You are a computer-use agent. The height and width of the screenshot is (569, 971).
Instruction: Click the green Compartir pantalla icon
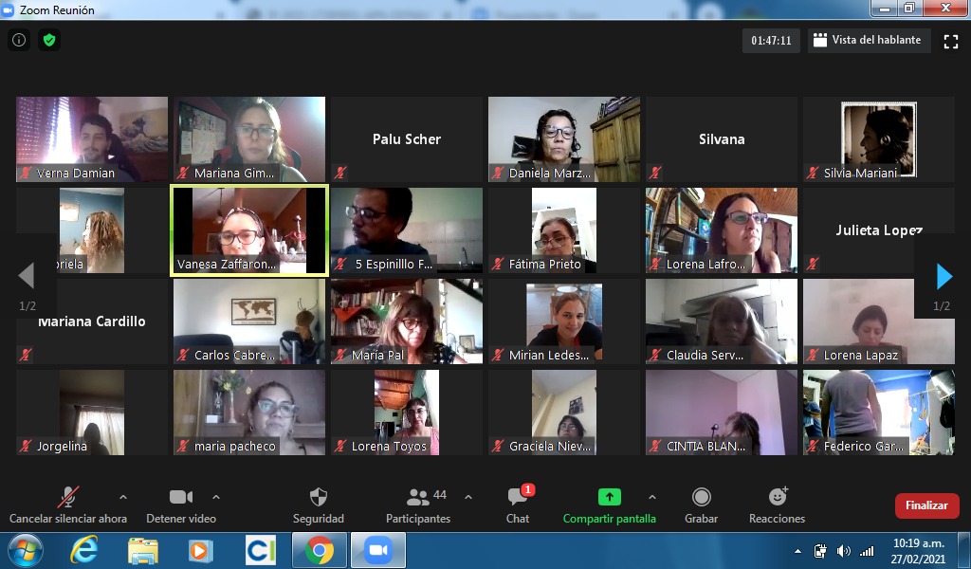[609, 497]
